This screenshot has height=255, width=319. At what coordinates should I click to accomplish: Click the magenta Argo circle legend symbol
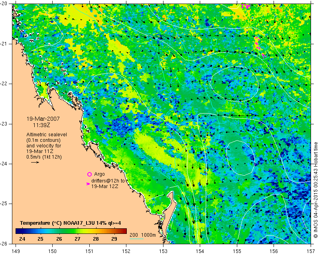(x=89, y=174)
